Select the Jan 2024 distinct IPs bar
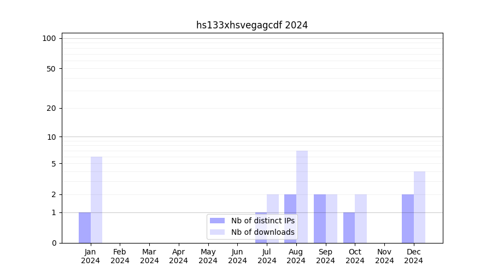The width and height of the screenshot is (492, 273). (x=85, y=228)
